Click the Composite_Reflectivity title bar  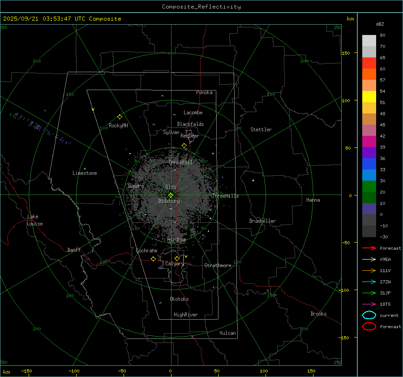coord(201,6)
